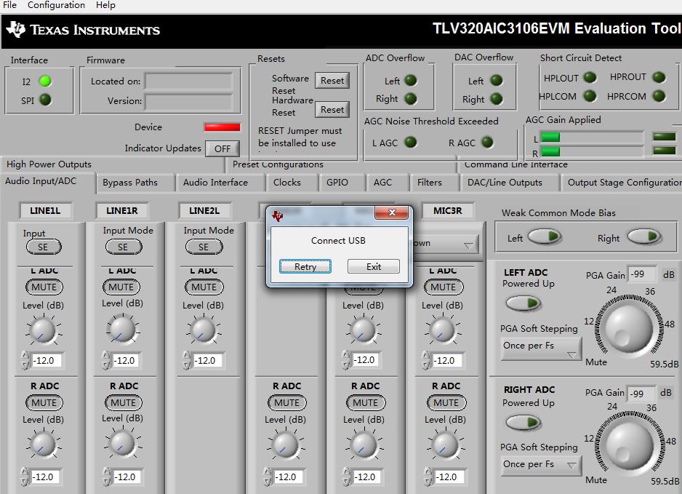Click LINE2L L ADC level stepper arrows
Screen dimensions: 682x494
[187, 360]
